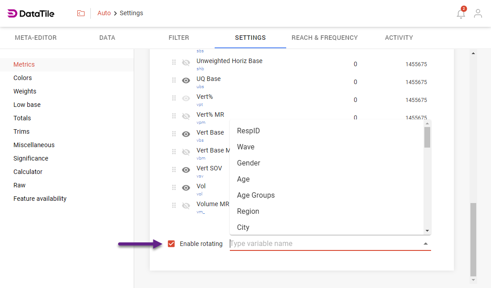491x288 pixels.
Task: Open the META-EDITOR tab
Action: (36, 38)
